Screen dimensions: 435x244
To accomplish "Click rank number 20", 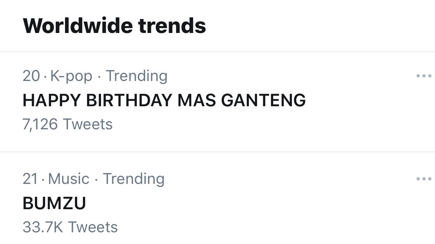I will (31, 76).
